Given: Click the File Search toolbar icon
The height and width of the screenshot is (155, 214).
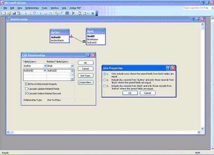Looking at the screenshot, I should 19,13.
